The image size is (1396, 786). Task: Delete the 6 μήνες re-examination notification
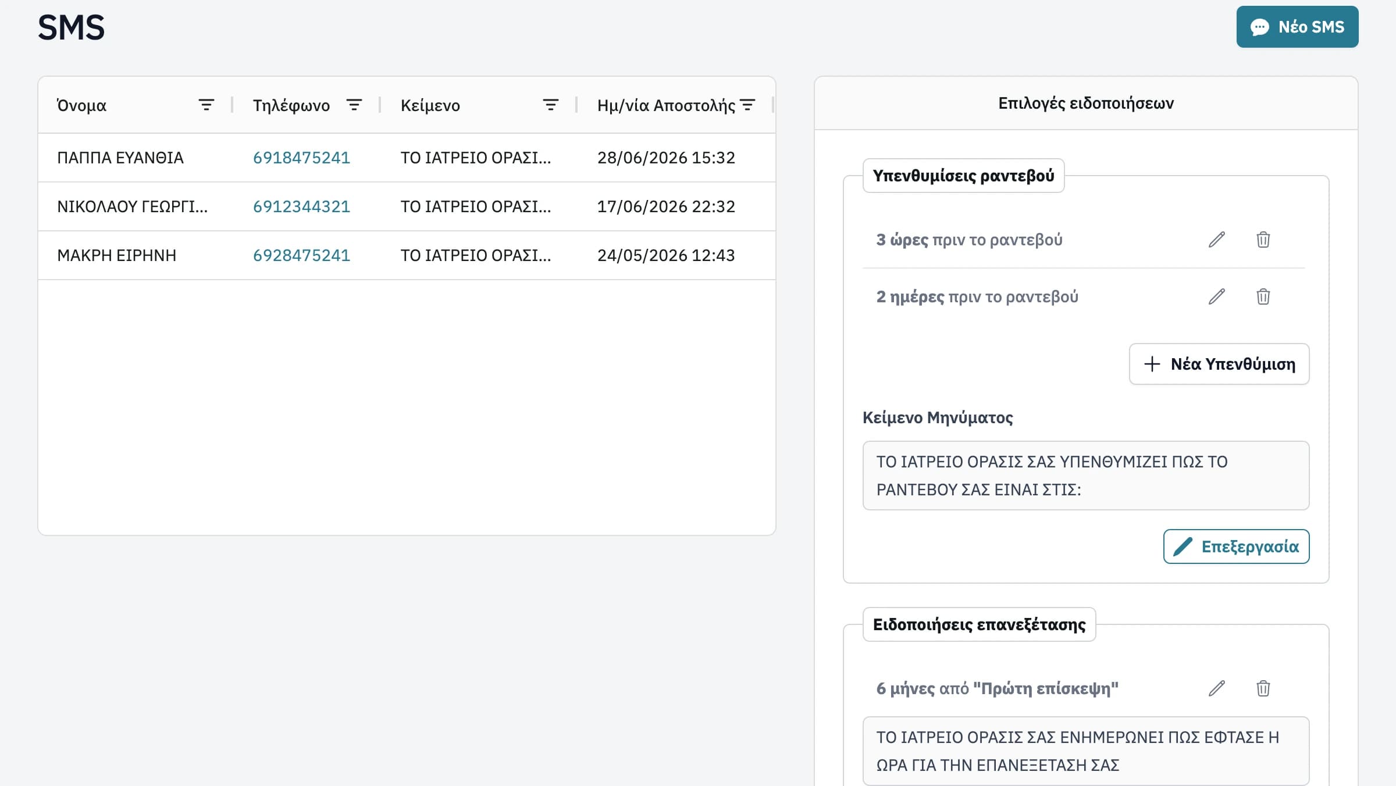tap(1263, 688)
